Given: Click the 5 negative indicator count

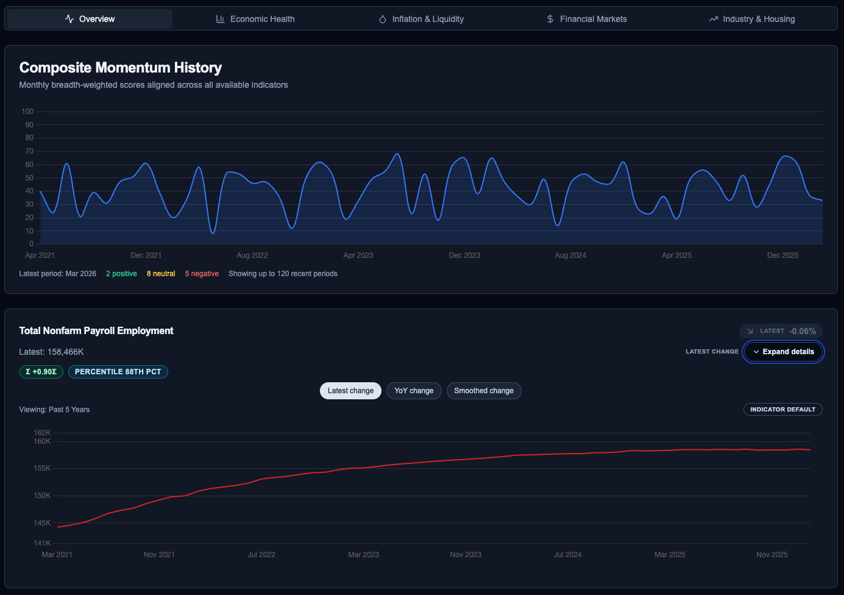Looking at the screenshot, I should (x=202, y=274).
